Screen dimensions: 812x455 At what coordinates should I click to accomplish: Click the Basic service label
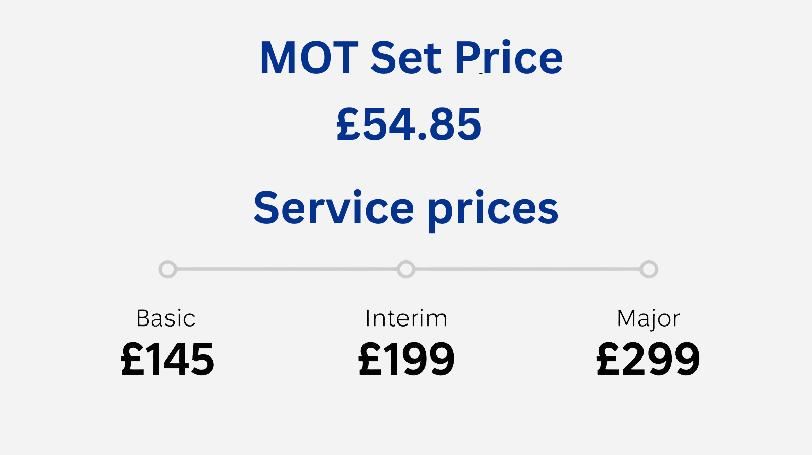pyautogui.click(x=165, y=319)
